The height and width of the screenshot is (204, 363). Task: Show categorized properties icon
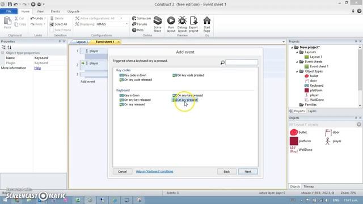[x=3, y=48]
